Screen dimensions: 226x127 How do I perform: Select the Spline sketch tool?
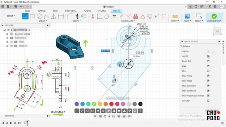coord(47,16)
